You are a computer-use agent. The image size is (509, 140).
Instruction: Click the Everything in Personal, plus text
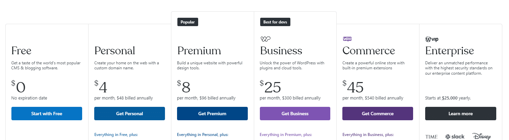203,135
